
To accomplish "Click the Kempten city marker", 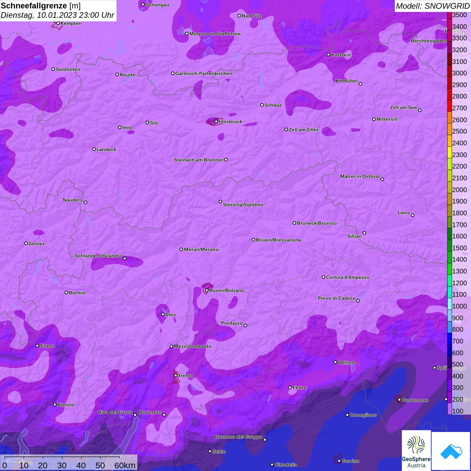I will [58, 23].
